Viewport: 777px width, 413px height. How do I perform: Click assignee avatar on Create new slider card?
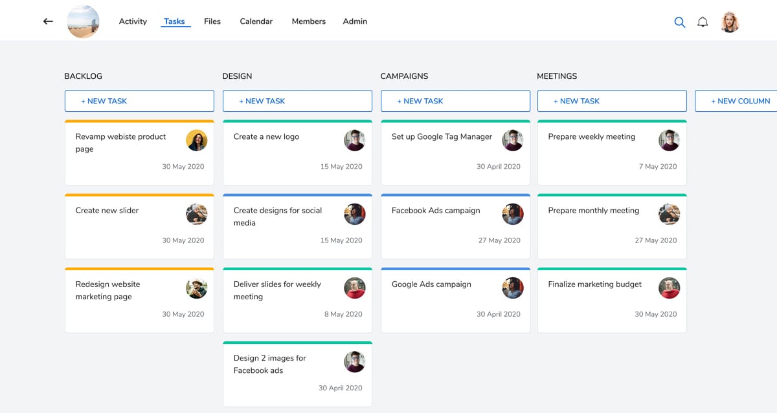pyautogui.click(x=197, y=214)
